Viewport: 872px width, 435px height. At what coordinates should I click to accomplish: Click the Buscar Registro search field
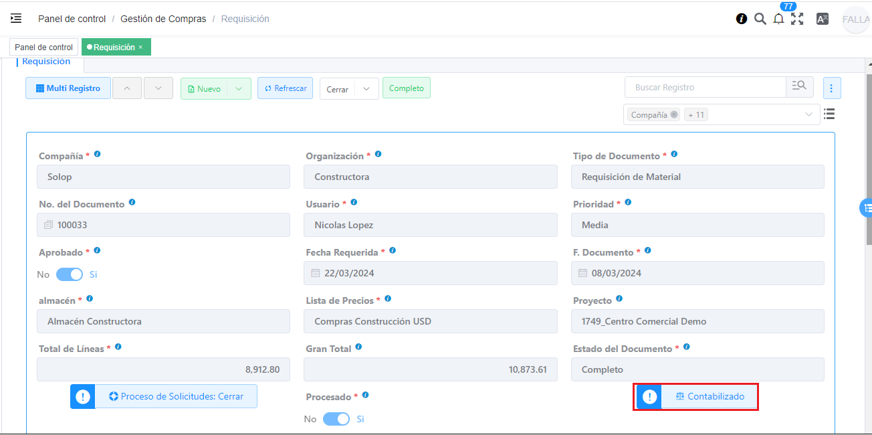(705, 88)
